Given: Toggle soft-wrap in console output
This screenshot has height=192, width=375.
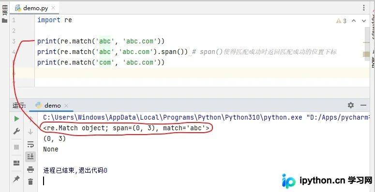Looking at the screenshot, I should point(30,144).
